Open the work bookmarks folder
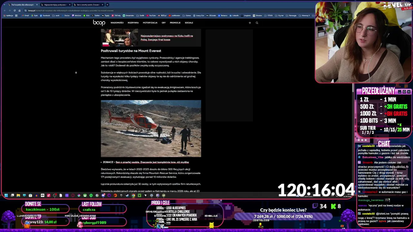The width and height of the screenshot is (413, 232). click(x=56, y=15)
